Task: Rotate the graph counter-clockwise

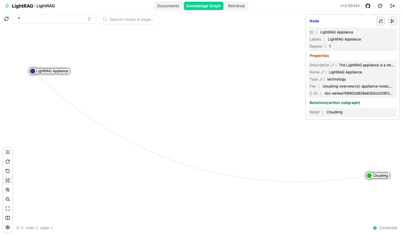Action: [8, 171]
